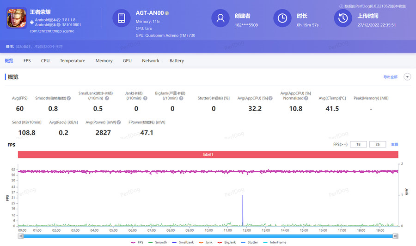Screen dimensions: 416x246
Task: Click the phone device icon
Action: [122, 18]
